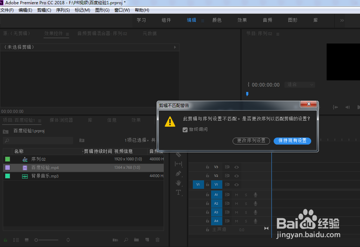Hide track V1 with its eye icon
This screenshot has width=360, height=247.
tap(236, 185)
